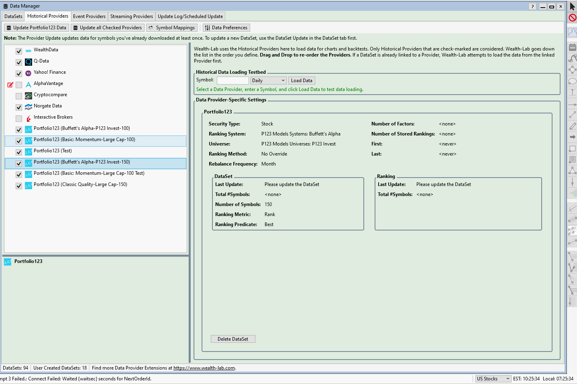Viewport: 577px width, 384px height.
Task: Toggle the Yahoo! Finance checkbox
Action: (19, 74)
